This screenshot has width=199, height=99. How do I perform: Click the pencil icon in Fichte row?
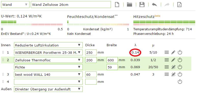tap(173, 67)
